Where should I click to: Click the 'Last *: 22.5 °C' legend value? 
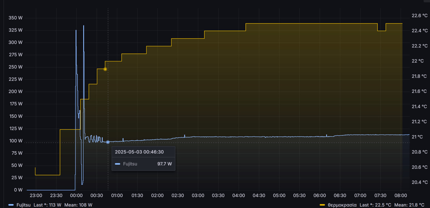pyautogui.click(x=375, y=205)
